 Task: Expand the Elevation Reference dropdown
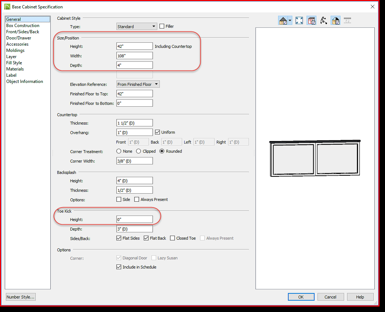138,84
